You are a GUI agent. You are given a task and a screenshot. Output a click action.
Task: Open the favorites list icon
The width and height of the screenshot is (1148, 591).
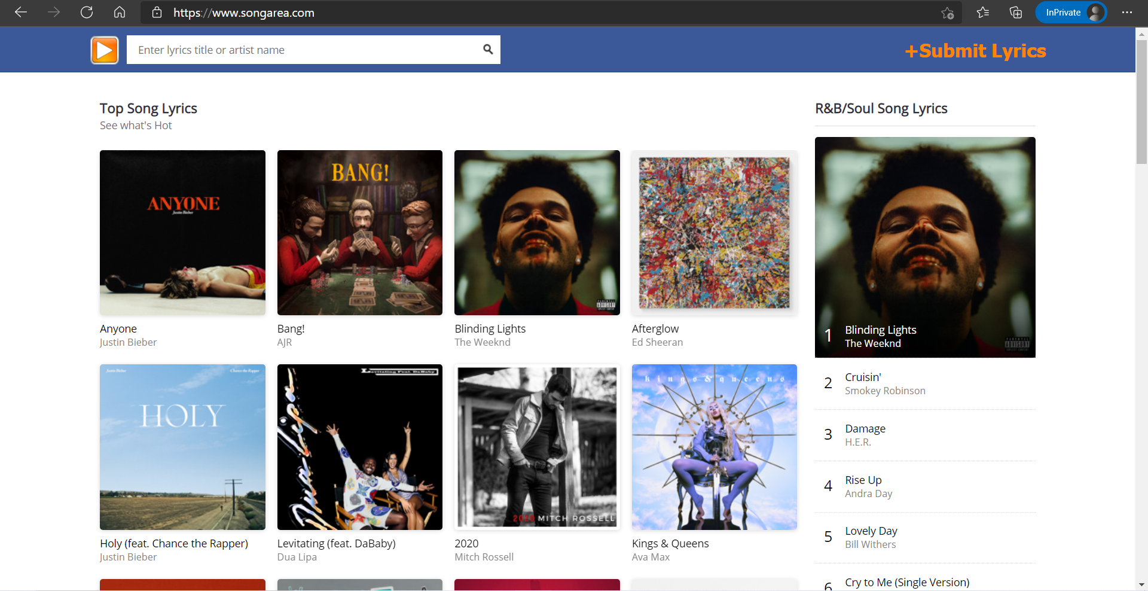coord(983,13)
